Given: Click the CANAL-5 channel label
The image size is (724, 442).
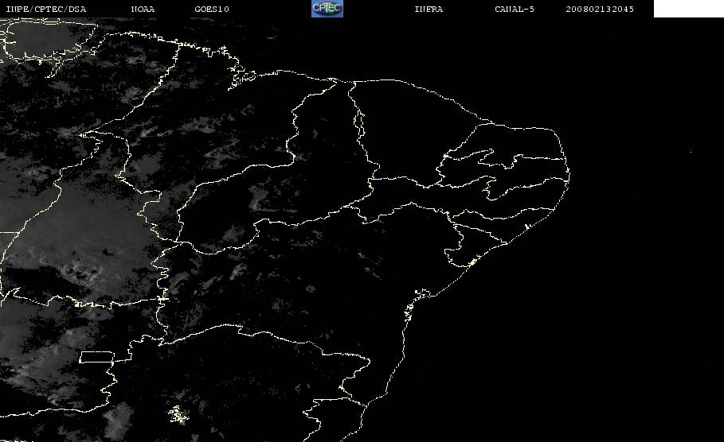Looking at the screenshot, I should click(515, 10).
